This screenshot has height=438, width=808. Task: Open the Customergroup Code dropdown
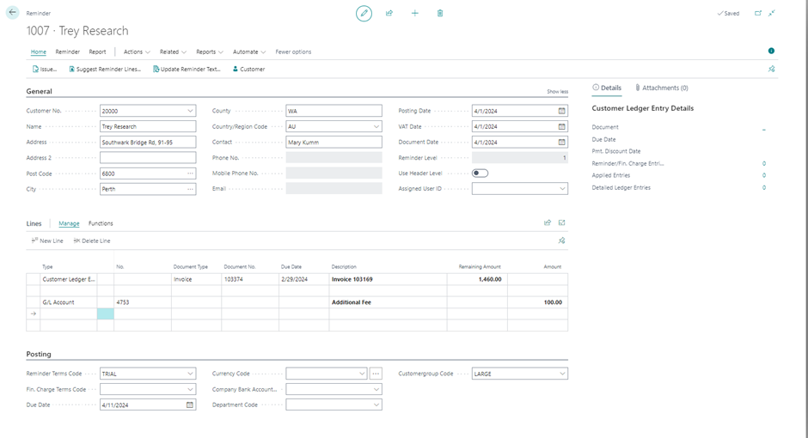click(x=562, y=374)
